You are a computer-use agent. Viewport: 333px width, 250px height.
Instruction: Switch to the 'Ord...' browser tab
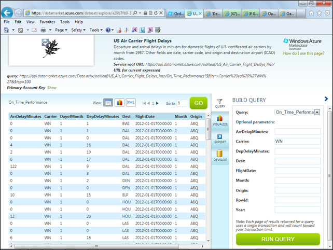[x=176, y=13]
